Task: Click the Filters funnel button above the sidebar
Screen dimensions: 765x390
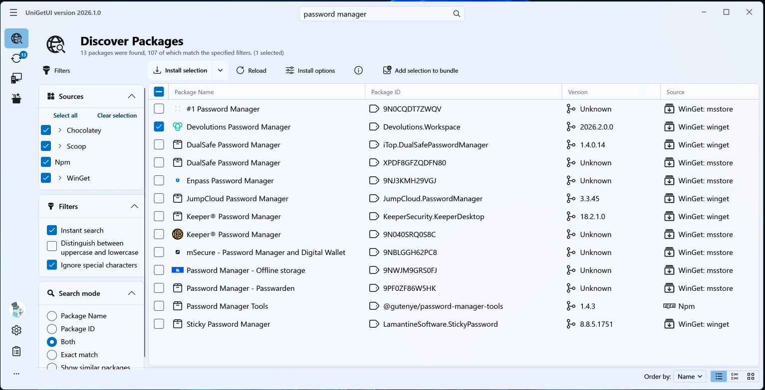Action: (x=56, y=70)
